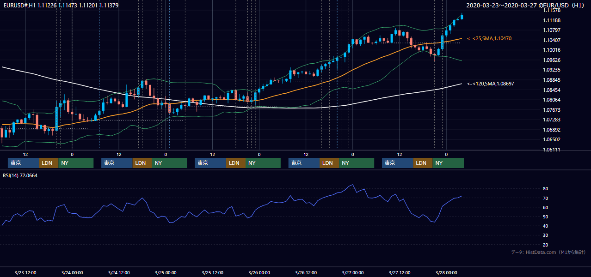
Task: Click the 3/25 12:00 time axis label
Action: coord(212,272)
